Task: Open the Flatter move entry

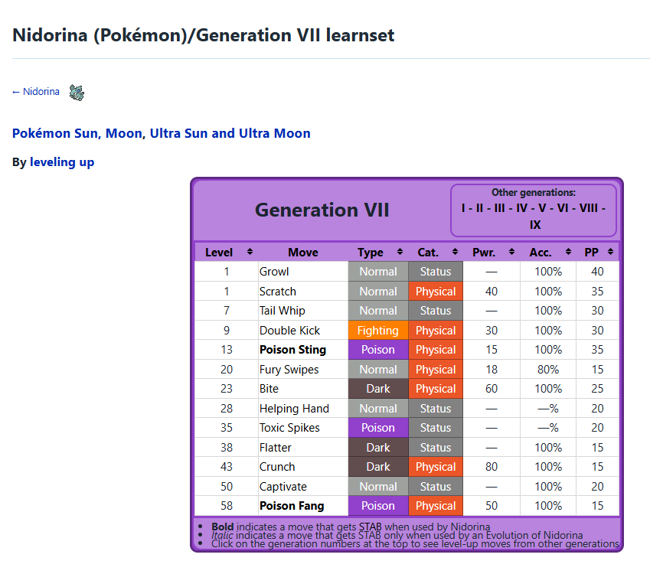Action: pos(276,448)
